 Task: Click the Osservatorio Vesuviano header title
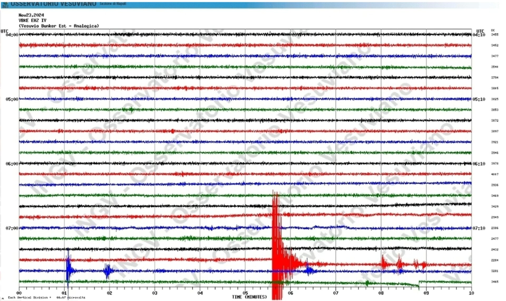point(53,4)
